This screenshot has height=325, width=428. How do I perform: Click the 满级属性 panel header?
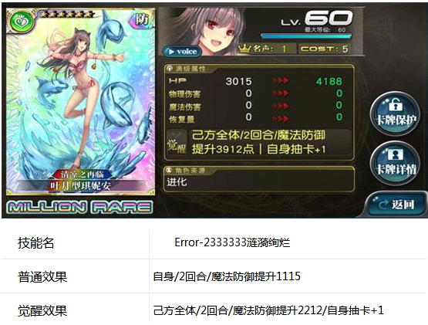coord(190,69)
